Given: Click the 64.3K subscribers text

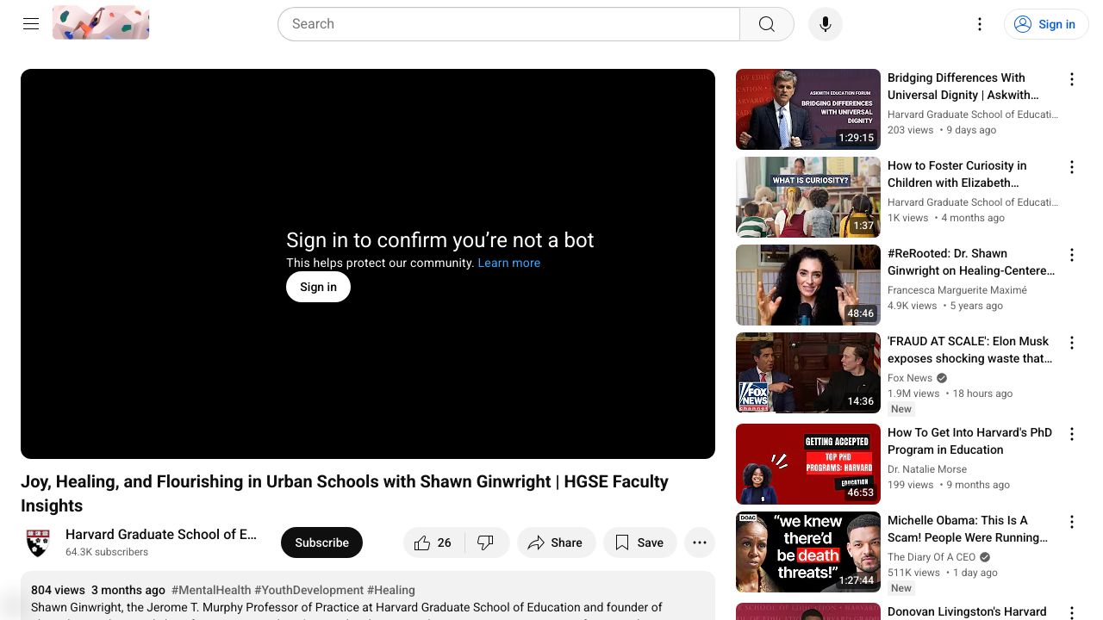Looking at the screenshot, I should tap(107, 552).
